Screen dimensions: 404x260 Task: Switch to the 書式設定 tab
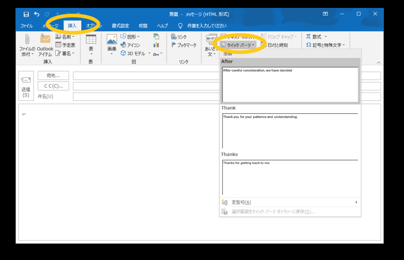click(120, 26)
